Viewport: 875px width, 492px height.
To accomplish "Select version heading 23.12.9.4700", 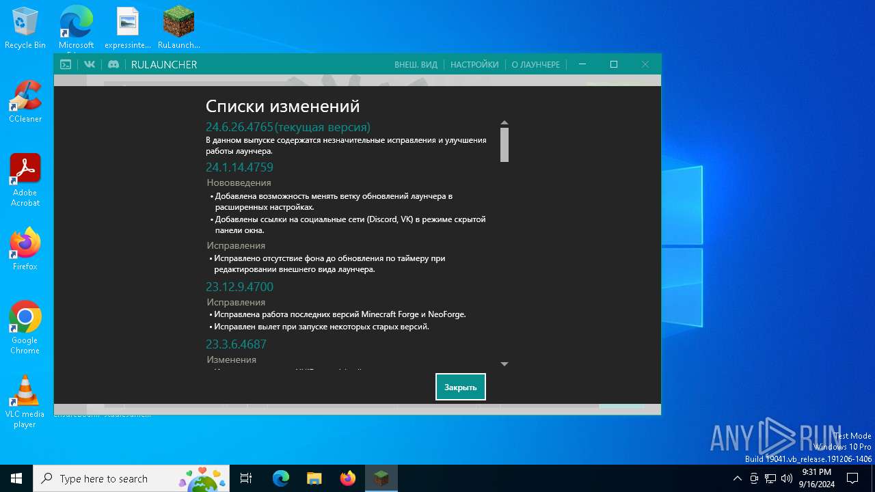I will tap(239, 287).
